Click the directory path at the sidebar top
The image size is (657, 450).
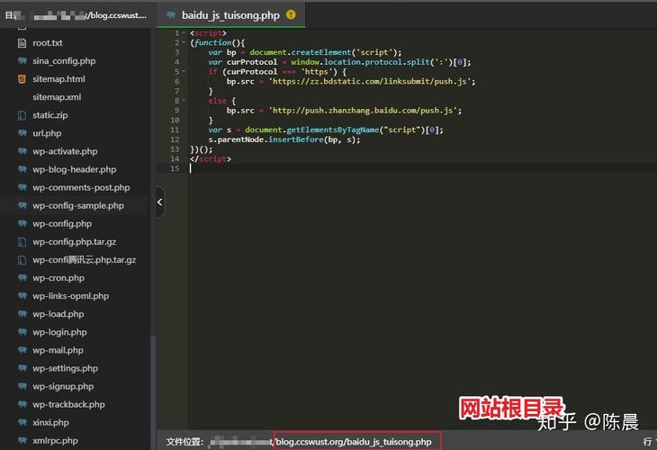(x=76, y=15)
